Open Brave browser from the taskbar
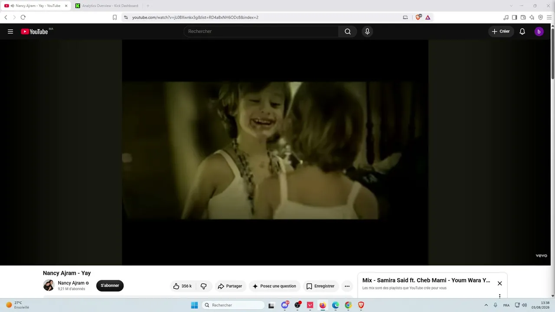 pos(361,305)
